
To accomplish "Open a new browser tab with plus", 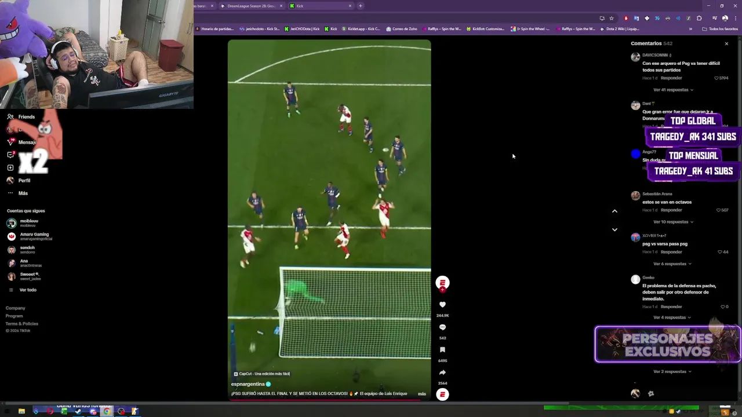I will 360,6.
